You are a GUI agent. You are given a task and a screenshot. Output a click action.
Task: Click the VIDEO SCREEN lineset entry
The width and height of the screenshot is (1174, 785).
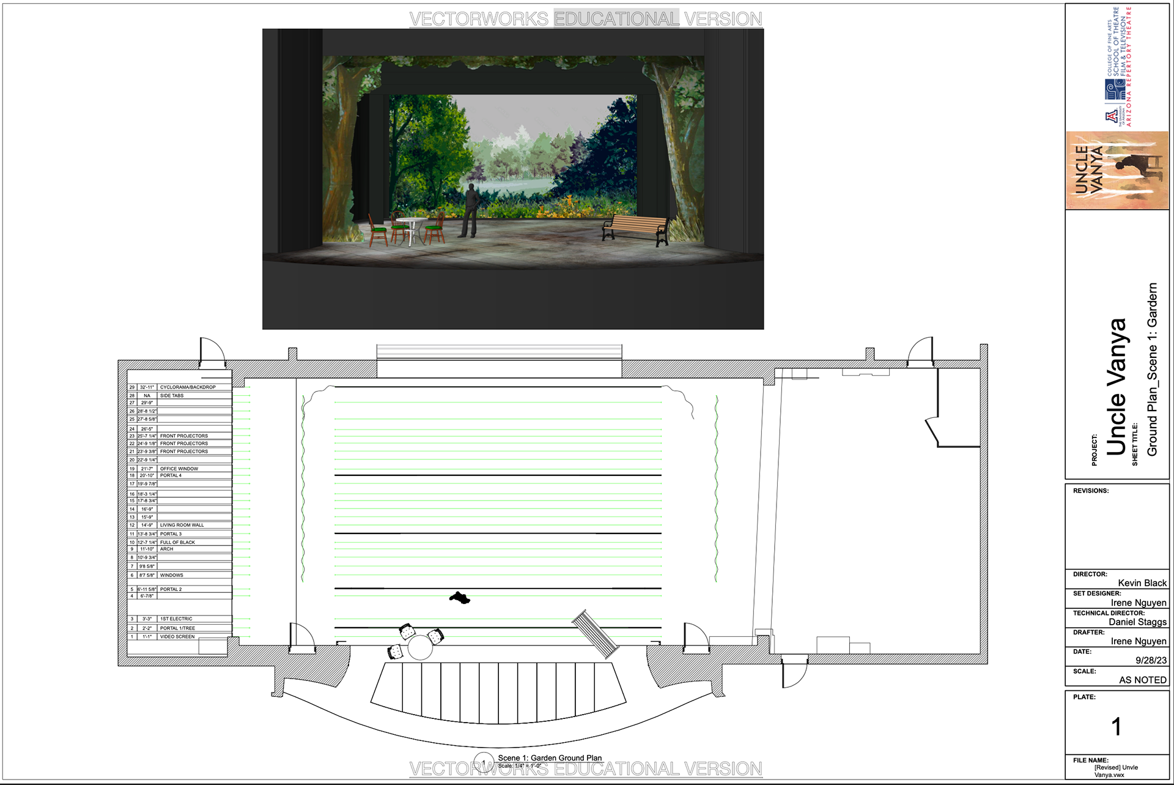[177, 636]
